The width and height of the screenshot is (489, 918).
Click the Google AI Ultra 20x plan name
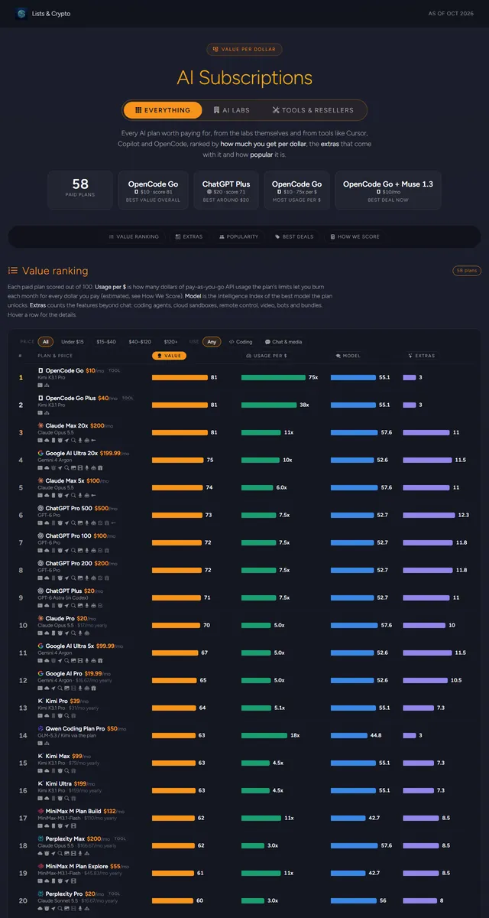tap(71, 453)
